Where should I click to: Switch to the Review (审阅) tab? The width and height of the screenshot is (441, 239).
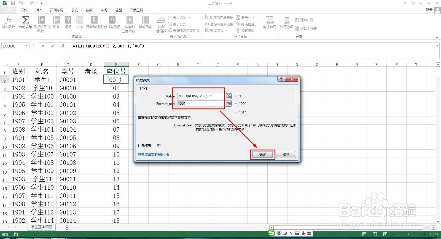(x=104, y=10)
